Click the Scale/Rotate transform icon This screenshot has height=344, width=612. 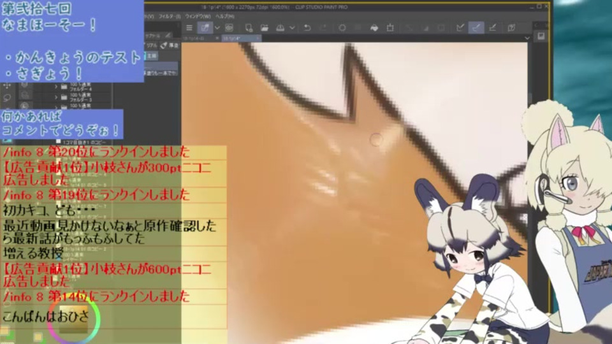tap(390, 27)
